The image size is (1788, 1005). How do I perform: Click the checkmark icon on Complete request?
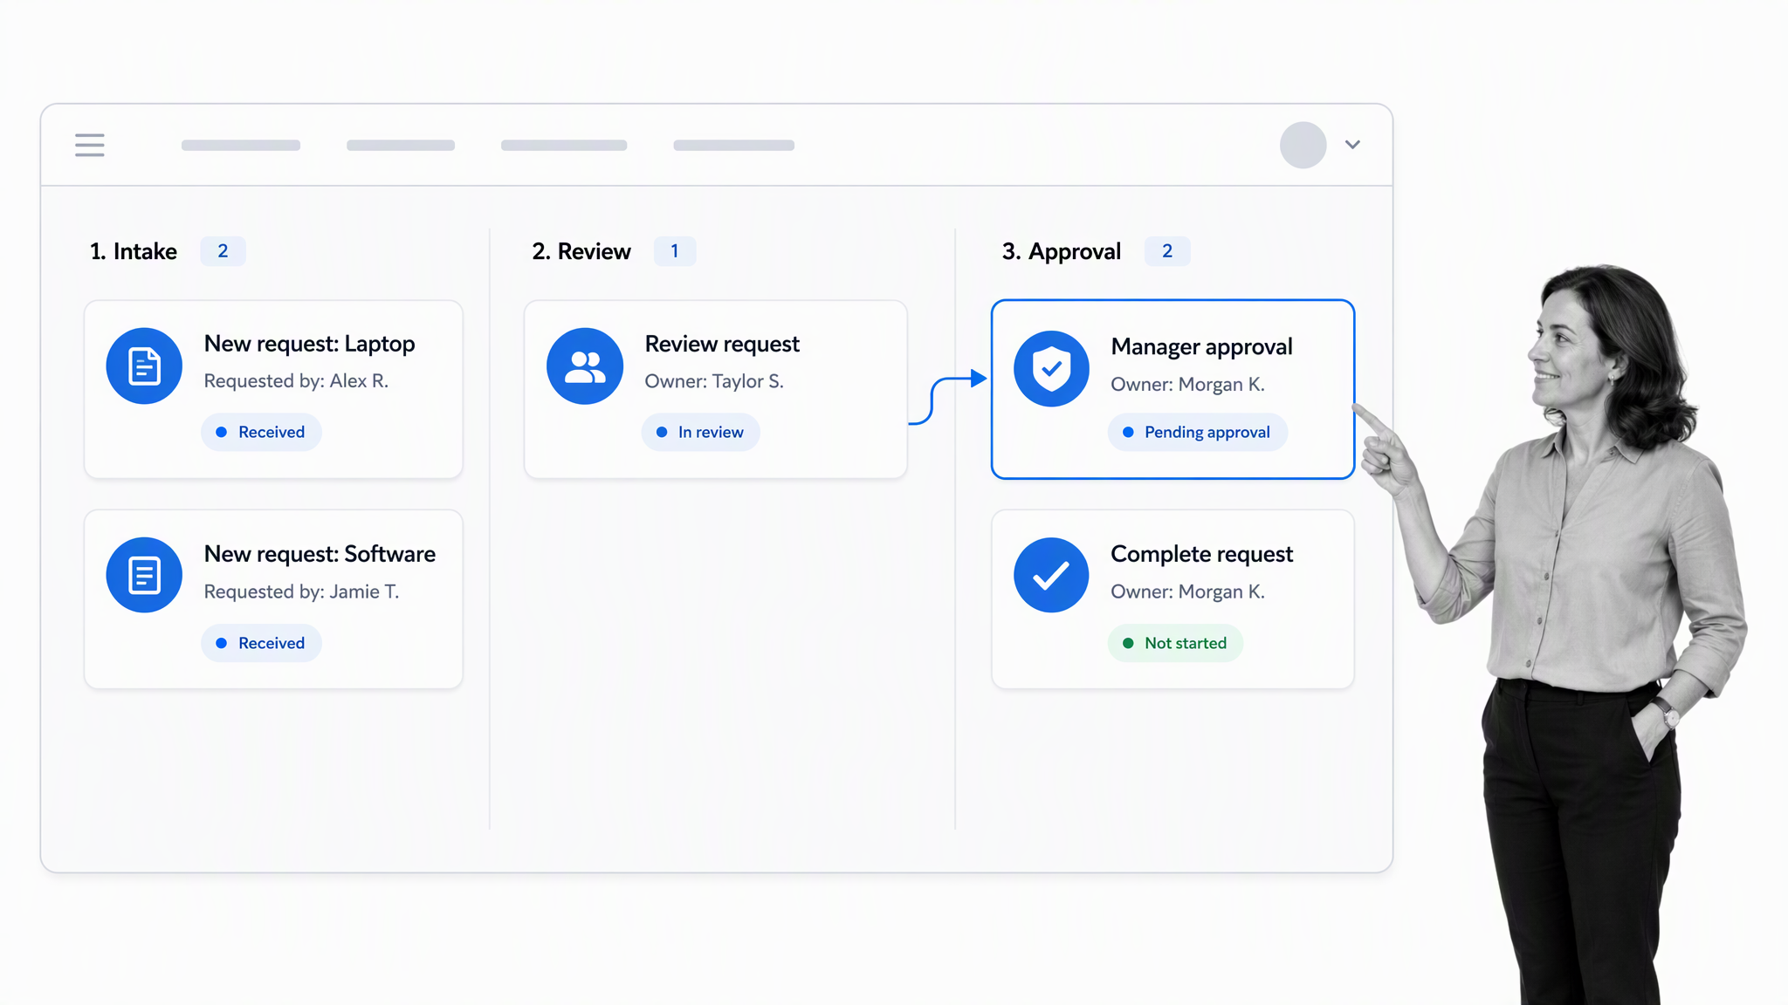[1051, 575]
